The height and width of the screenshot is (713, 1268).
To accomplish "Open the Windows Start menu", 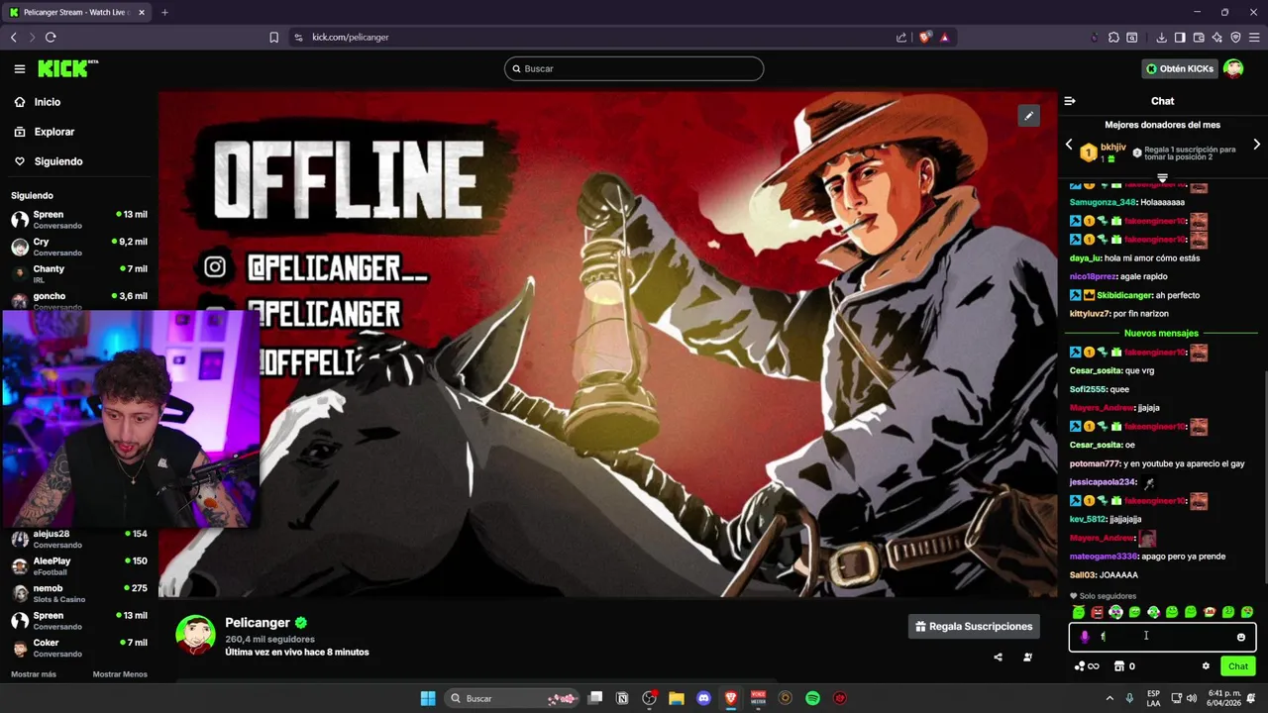I will point(428,698).
